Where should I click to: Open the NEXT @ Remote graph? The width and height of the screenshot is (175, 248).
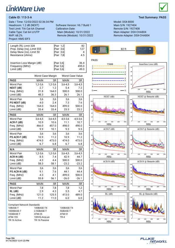148,110
